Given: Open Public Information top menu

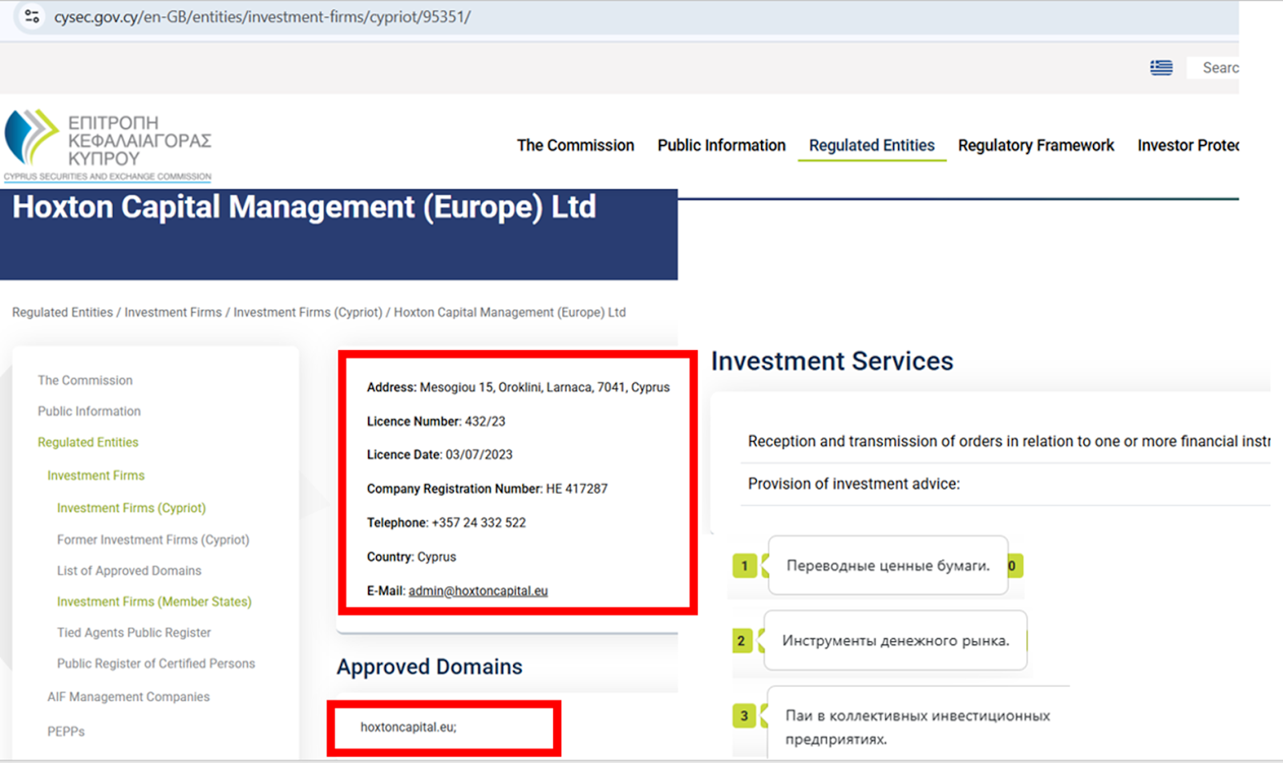Looking at the screenshot, I should [x=721, y=145].
